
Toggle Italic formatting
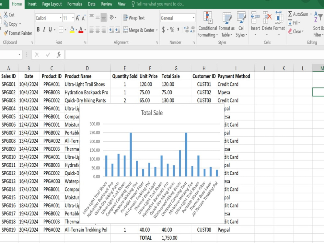tap(44, 29)
